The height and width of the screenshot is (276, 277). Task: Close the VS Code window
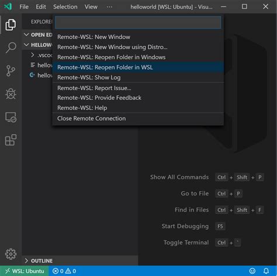click(265, 6)
